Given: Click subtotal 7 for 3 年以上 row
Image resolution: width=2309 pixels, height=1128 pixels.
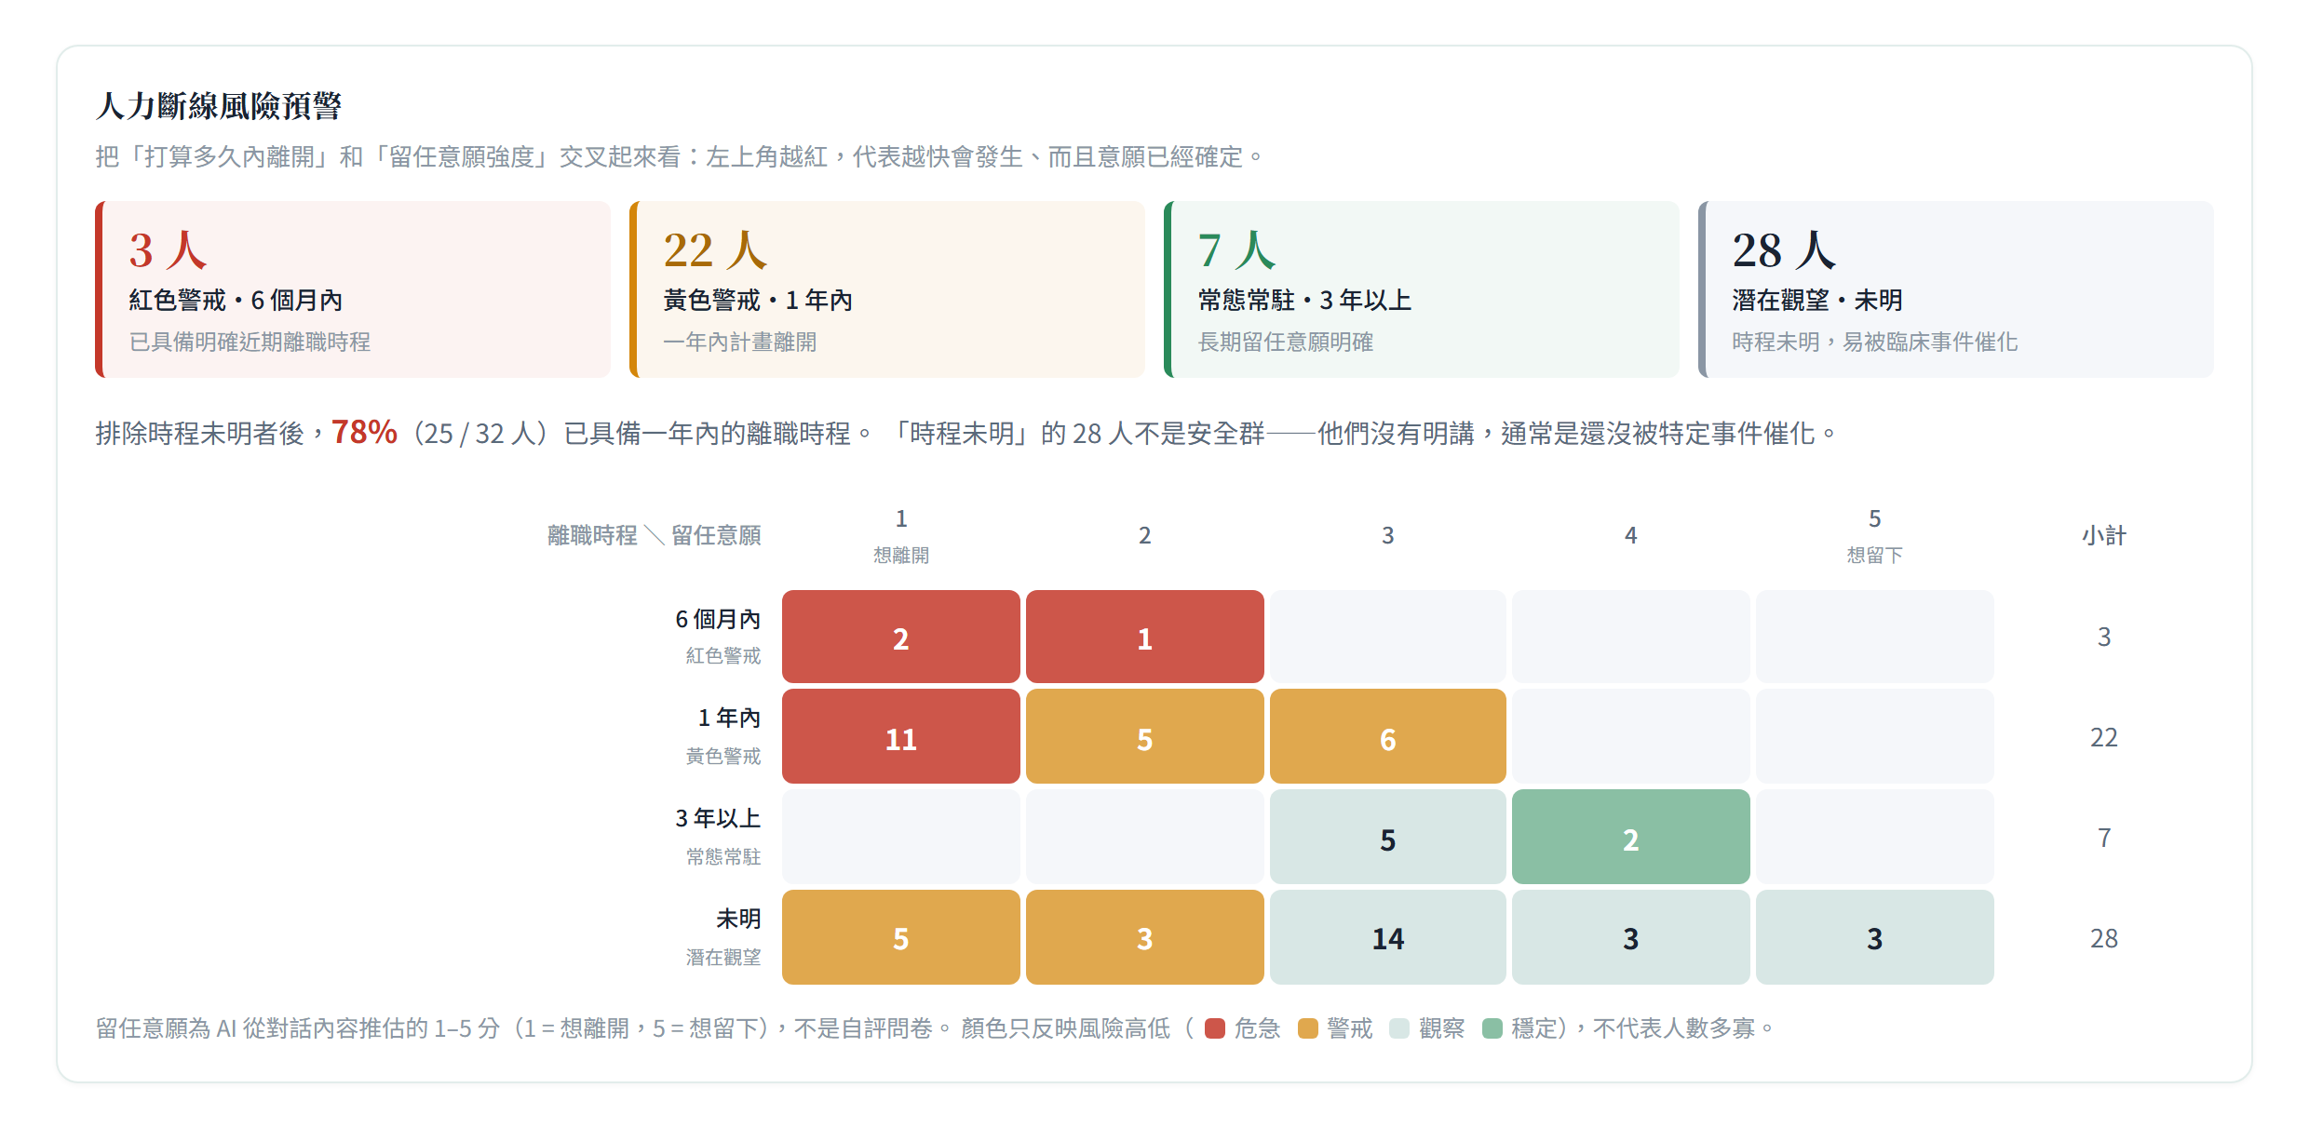Looking at the screenshot, I should 2104,838.
